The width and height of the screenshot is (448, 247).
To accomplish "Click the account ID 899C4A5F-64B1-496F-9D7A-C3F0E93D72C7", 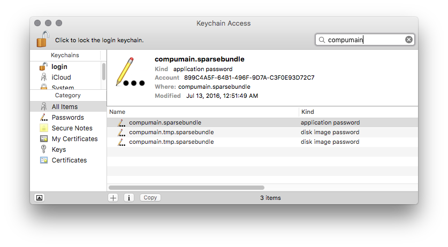I will tap(249, 78).
